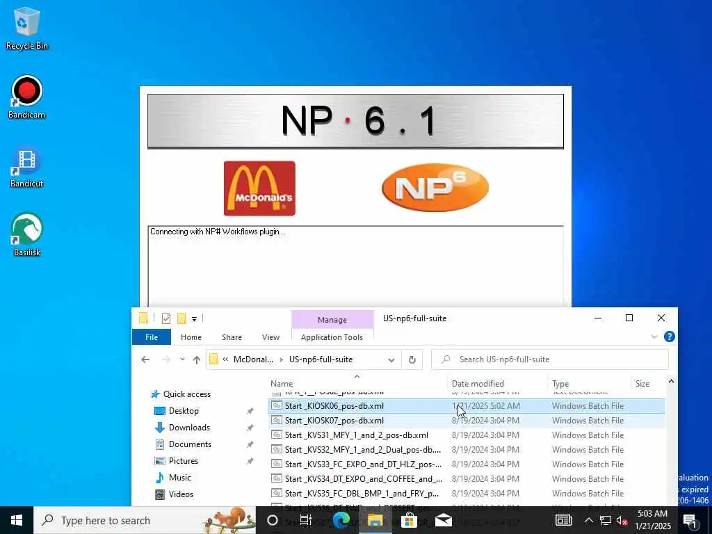Click the muted volume tray icon

[x=622, y=520]
